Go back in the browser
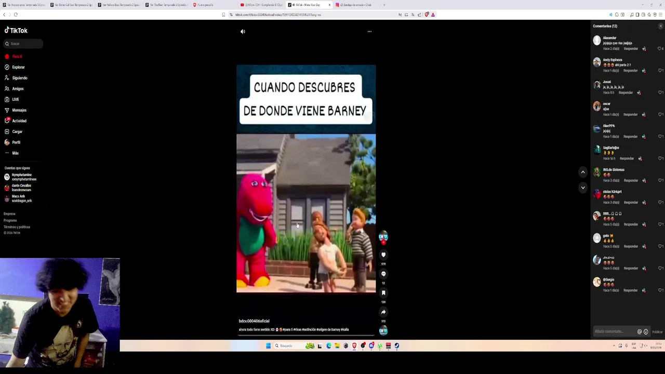Viewport: 665px width, 374px height. tap(4, 15)
